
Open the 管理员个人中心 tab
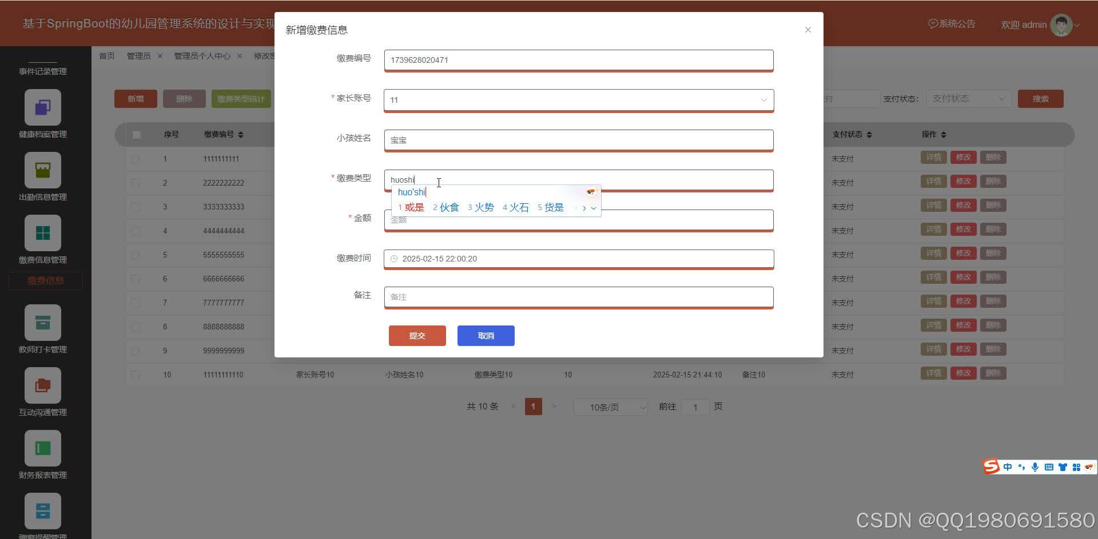(x=201, y=55)
